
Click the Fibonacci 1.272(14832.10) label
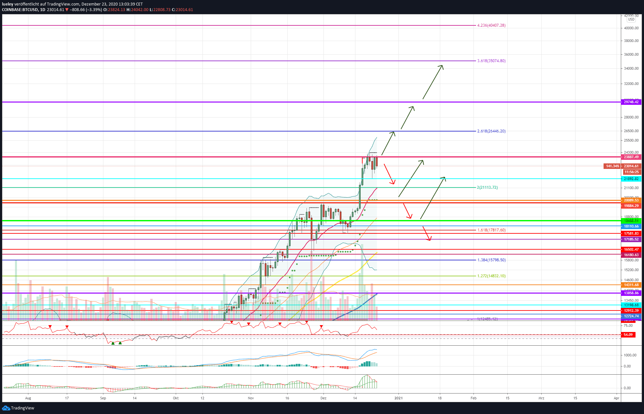coord(491,276)
